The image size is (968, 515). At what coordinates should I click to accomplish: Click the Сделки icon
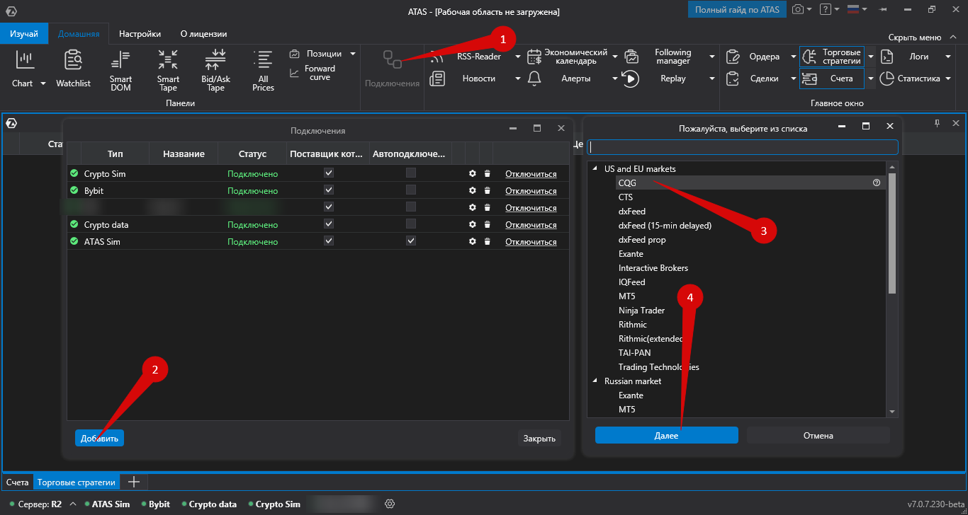tap(734, 79)
